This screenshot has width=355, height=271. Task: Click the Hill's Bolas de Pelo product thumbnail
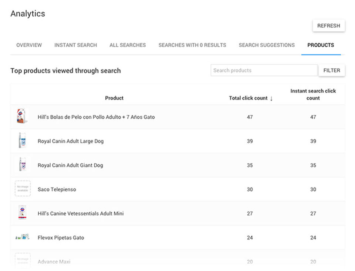(x=22, y=116)
